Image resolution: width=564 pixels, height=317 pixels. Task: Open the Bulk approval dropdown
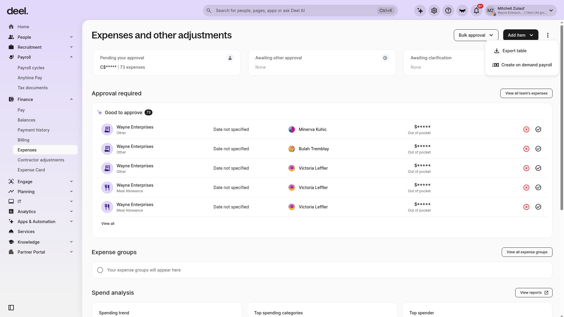tap(476, 35)
